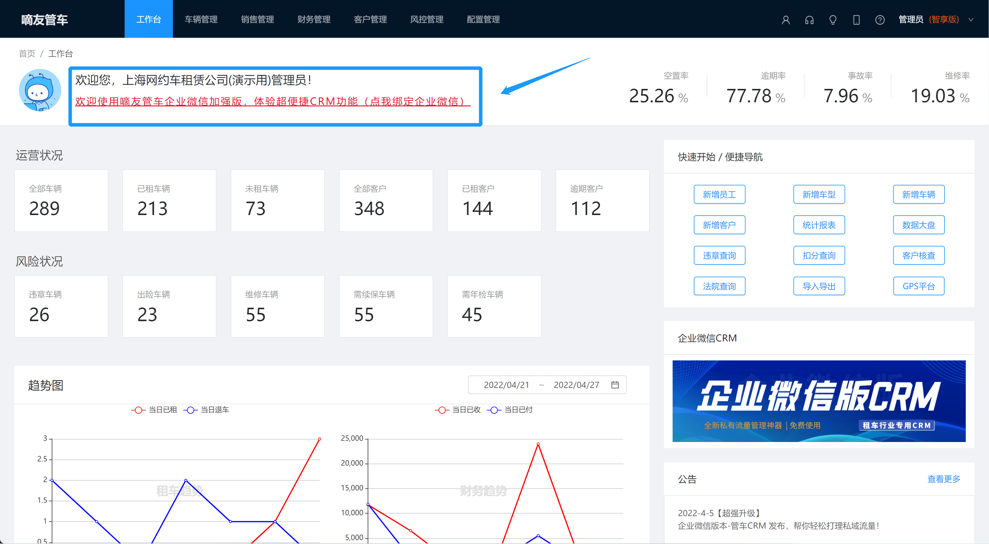
Task: Click the lightbulb tips icon
Action: pyautogui.click(x=832, y=20)
